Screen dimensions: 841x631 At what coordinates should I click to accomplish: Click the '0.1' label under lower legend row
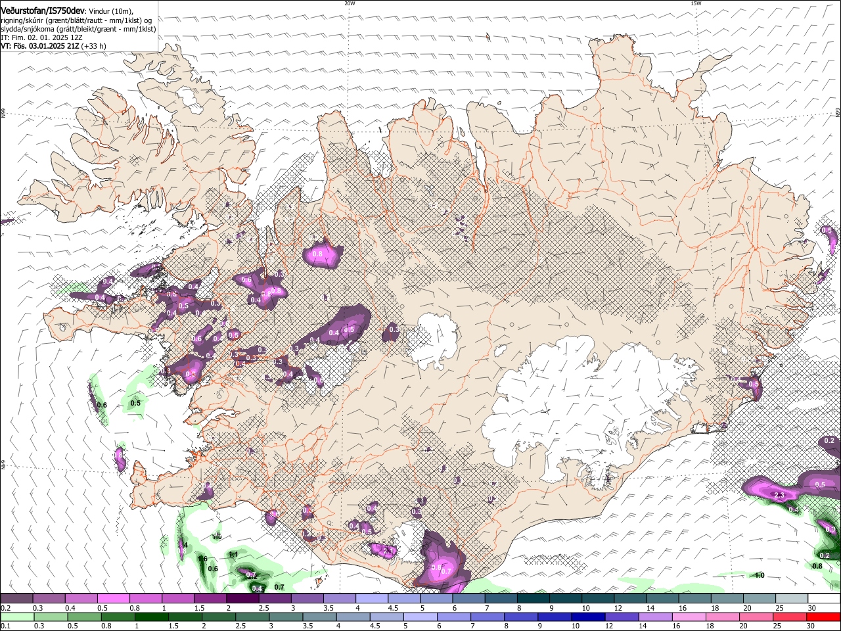tap(5, 626)
